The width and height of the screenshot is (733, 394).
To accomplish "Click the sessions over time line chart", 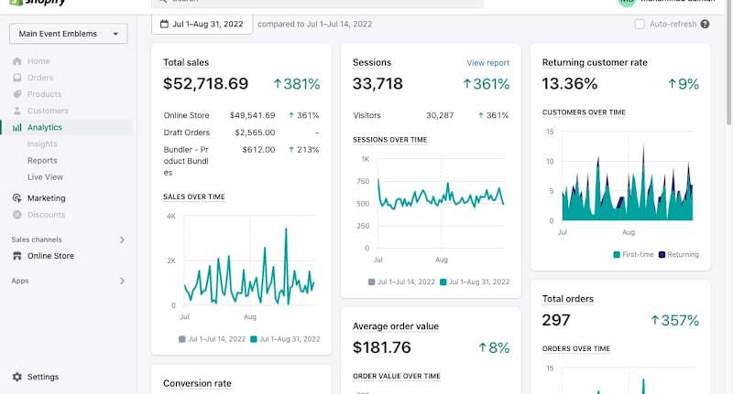I will (x=441, y=203).
